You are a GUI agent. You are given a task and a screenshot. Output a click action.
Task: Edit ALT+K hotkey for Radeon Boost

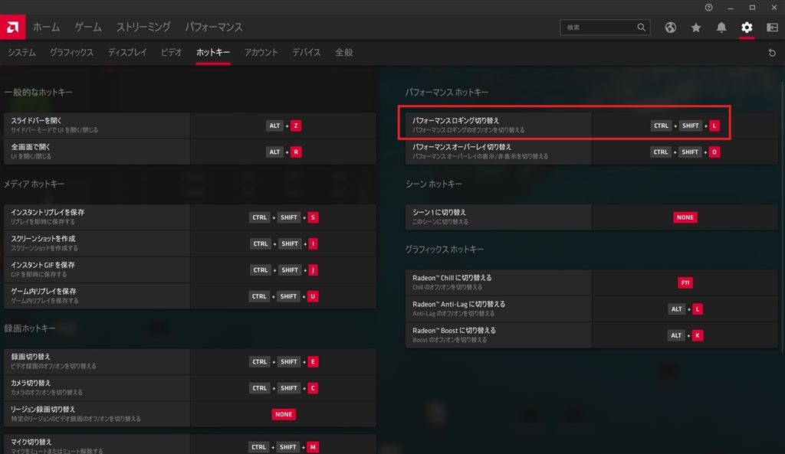coord(685,335)
